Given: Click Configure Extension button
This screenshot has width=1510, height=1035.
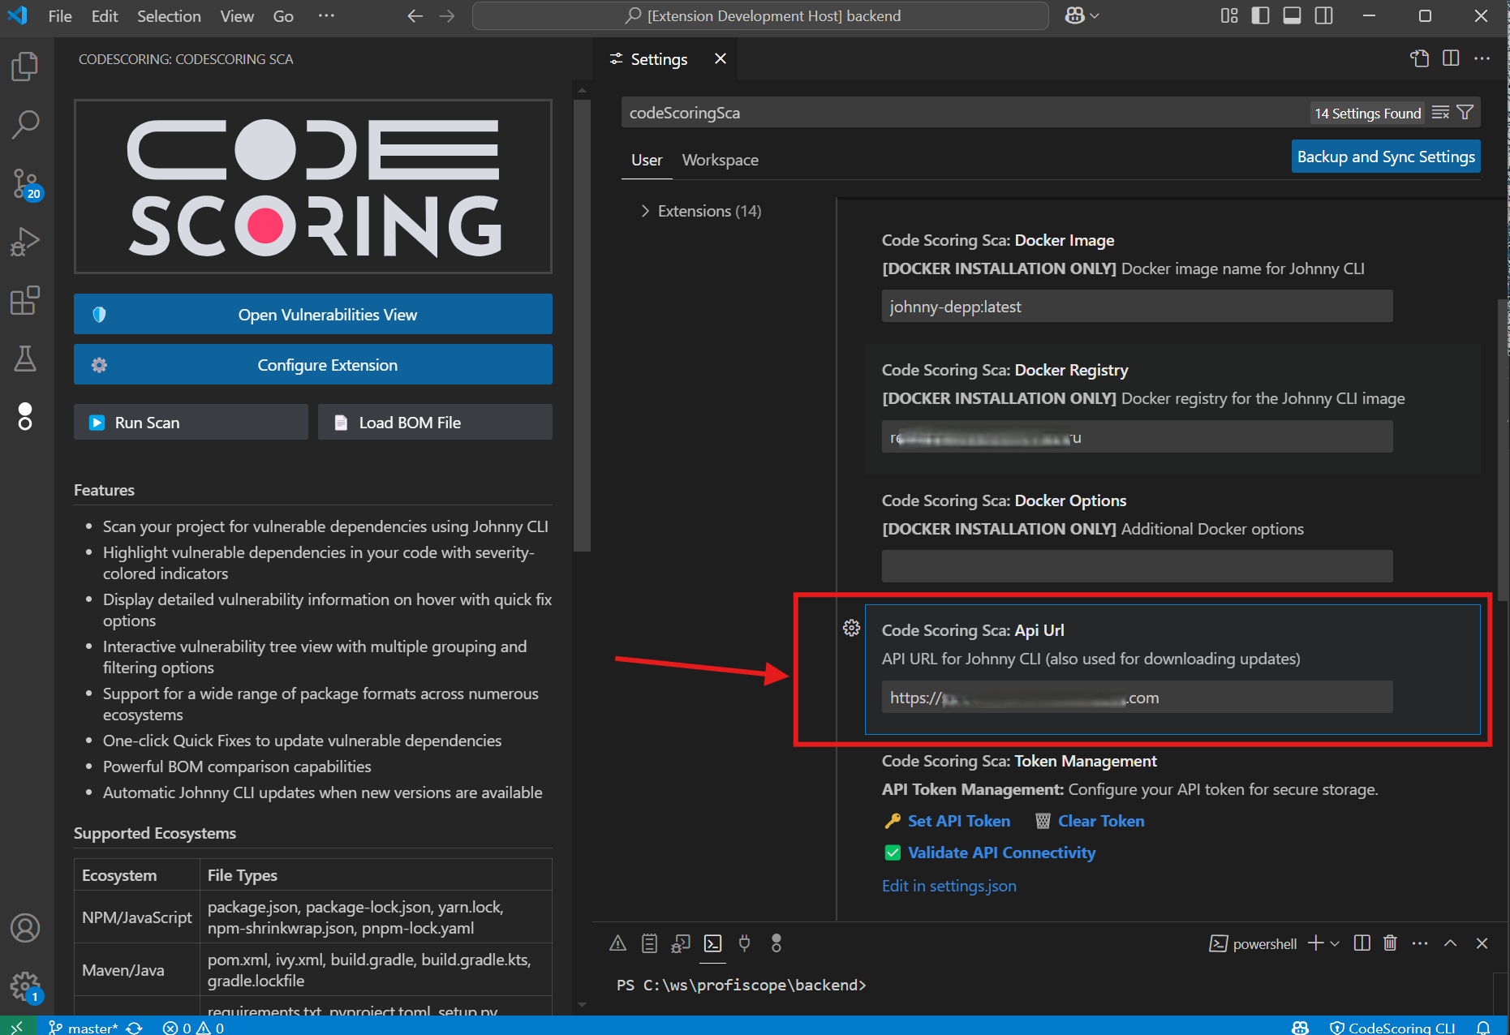Looking at the screenshot, I should coord(313,364).
